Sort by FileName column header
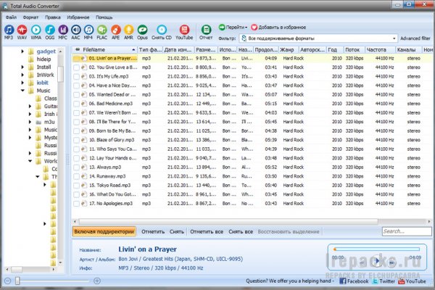Image resolution: width=435 pixels, height=290 pixels. 105,50
